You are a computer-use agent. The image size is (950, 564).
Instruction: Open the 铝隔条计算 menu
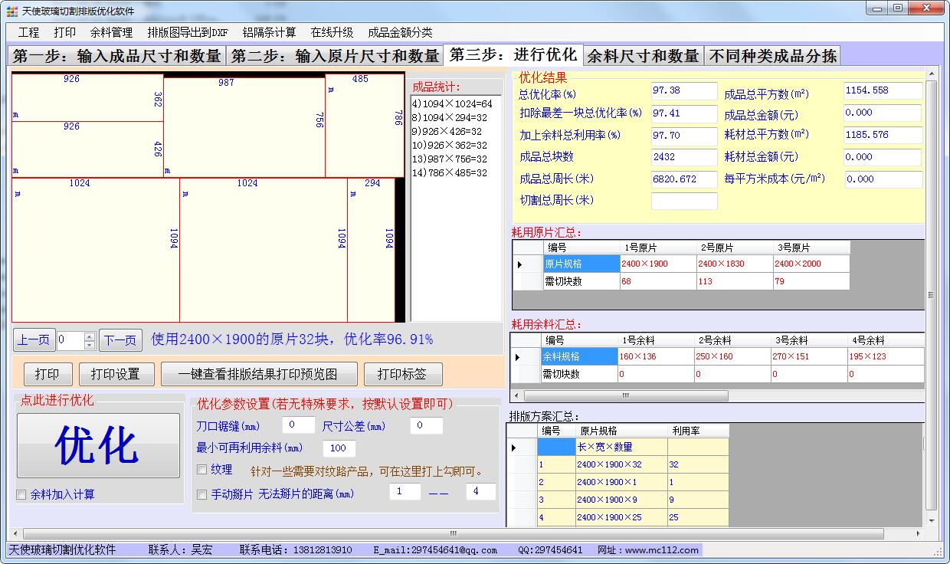(269, 32)
